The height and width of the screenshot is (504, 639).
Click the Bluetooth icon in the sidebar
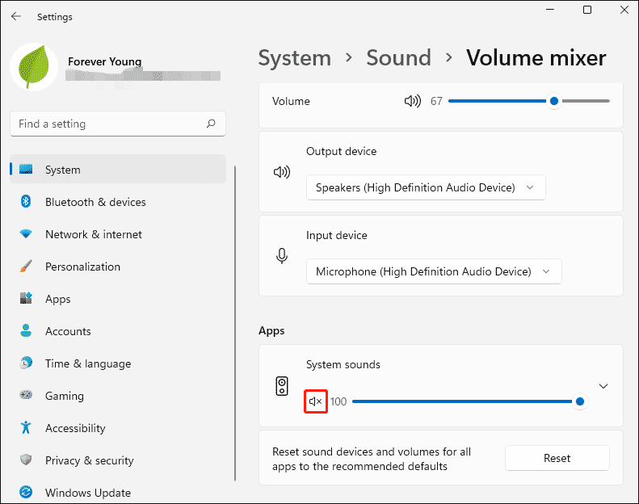click(26, 201)
